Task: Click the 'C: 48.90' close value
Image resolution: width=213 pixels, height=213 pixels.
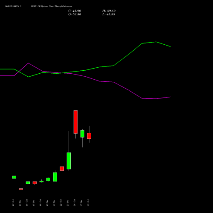Action: pos(75,11)
